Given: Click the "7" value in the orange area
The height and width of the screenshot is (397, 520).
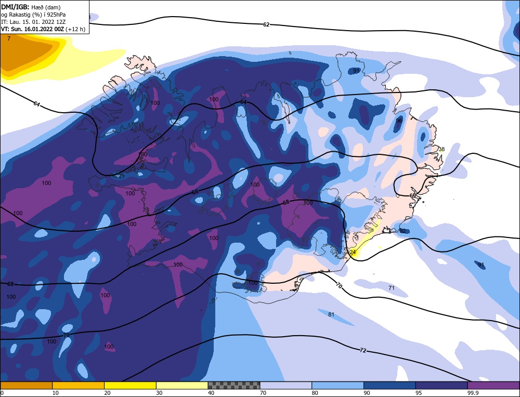Looking at the screenshot, I should [x=9, y=38].
